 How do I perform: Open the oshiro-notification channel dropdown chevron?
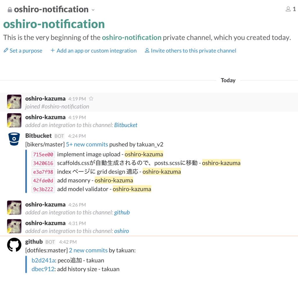[93, 10]
